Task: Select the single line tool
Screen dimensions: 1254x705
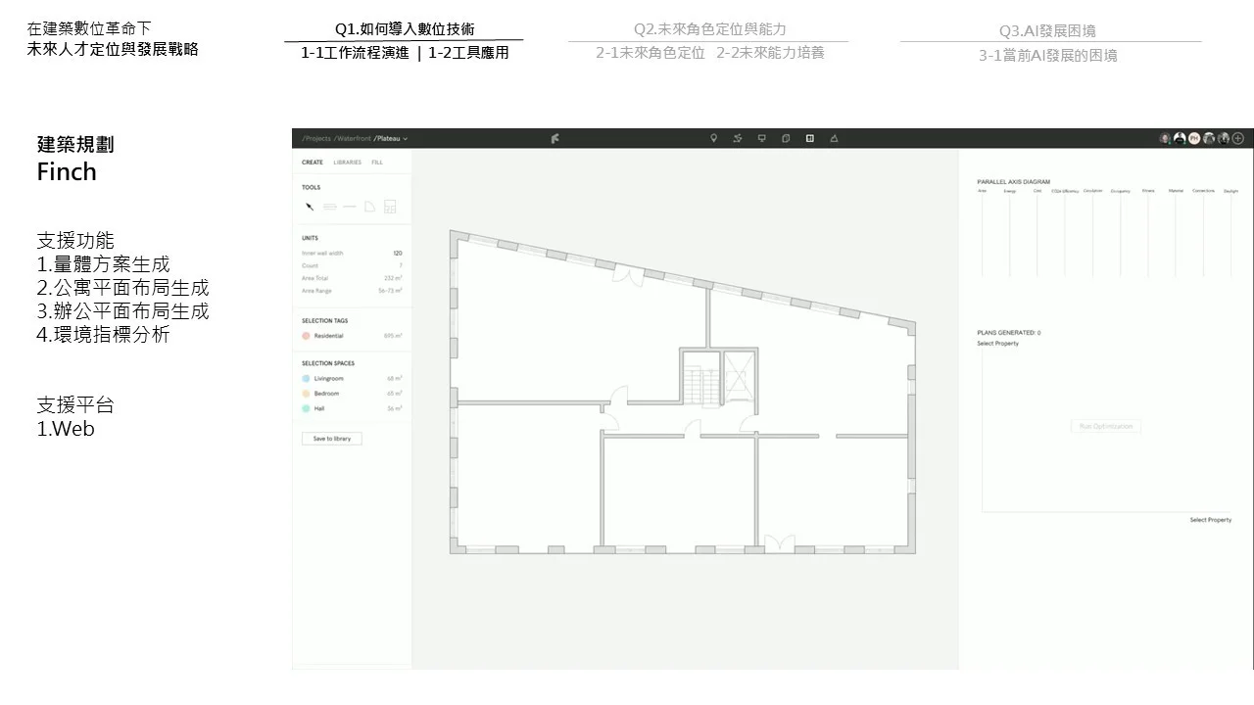Action: point(350,207)
